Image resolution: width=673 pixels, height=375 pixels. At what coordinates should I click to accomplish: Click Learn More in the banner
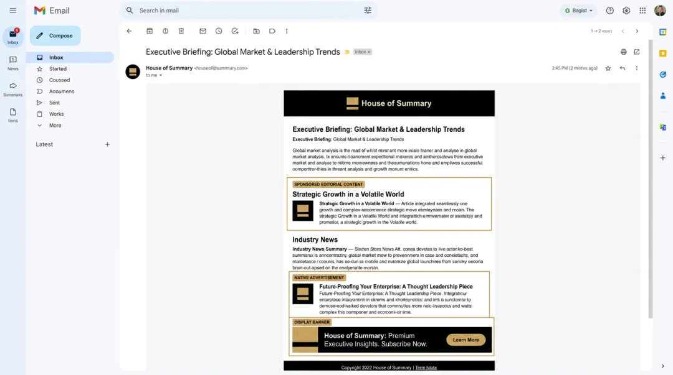coord(465,340)
